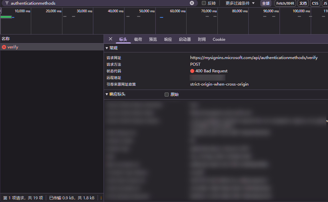328x202 pixels.
Task: Close the request details pane
Action: 111,39
